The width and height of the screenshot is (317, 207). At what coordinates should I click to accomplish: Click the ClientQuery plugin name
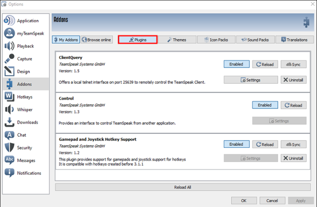click(71, 57)
